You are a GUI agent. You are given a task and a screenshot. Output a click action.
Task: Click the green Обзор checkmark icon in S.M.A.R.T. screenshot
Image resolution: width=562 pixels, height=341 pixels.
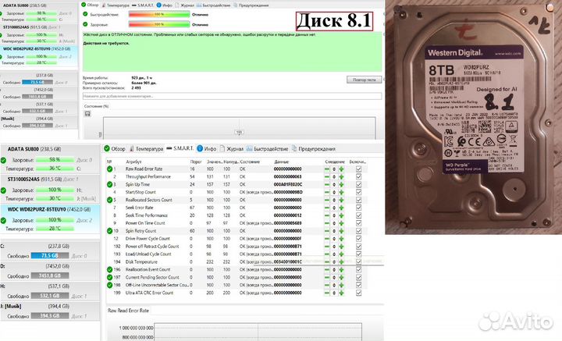[107, 148]
